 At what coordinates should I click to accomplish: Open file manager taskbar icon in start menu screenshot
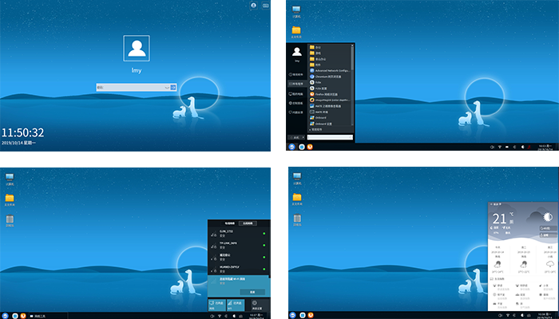pos(302,147)
